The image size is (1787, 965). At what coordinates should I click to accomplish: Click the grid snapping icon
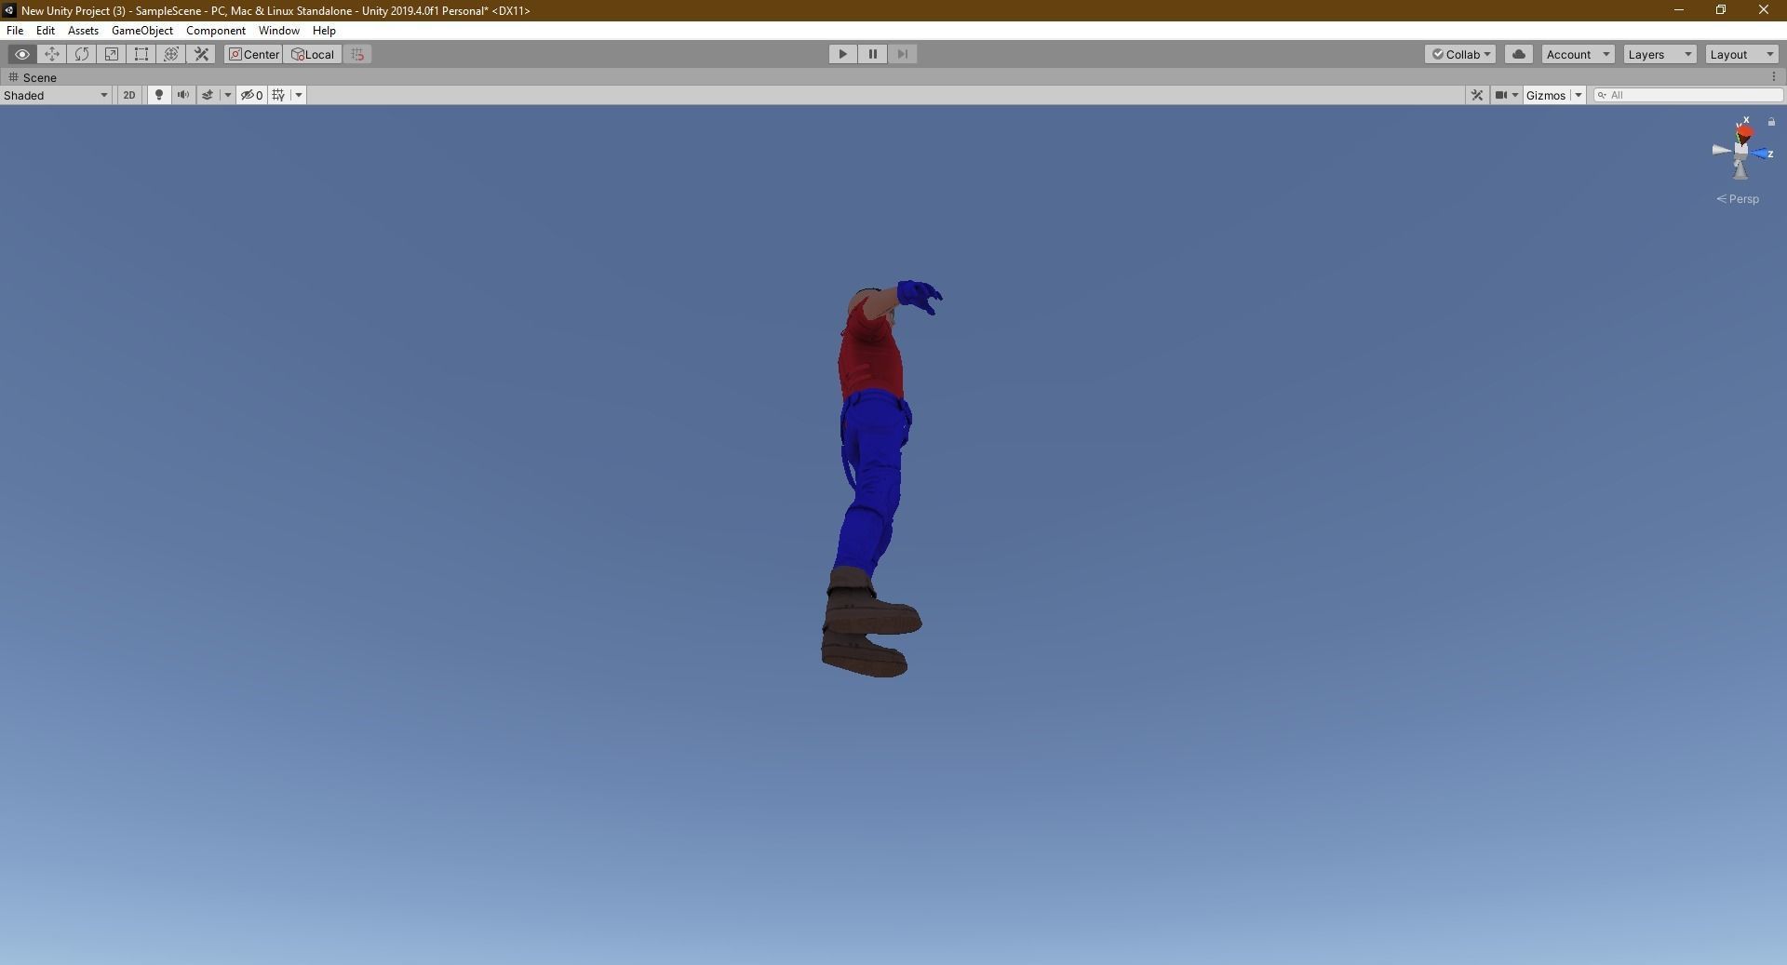[x=357, y=54]
